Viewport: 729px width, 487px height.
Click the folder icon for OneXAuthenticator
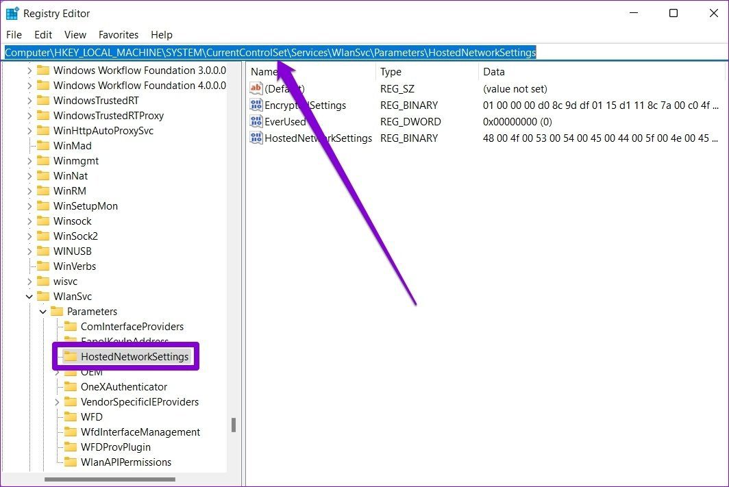tap(71, 386)
